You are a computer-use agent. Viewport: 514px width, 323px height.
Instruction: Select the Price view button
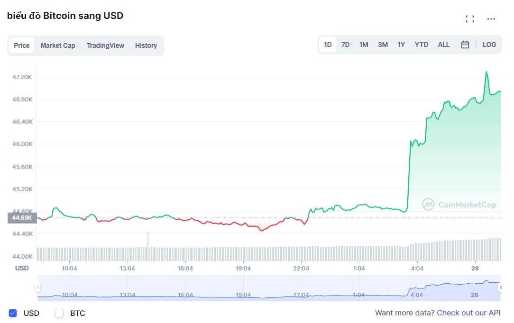coord(21,45)
